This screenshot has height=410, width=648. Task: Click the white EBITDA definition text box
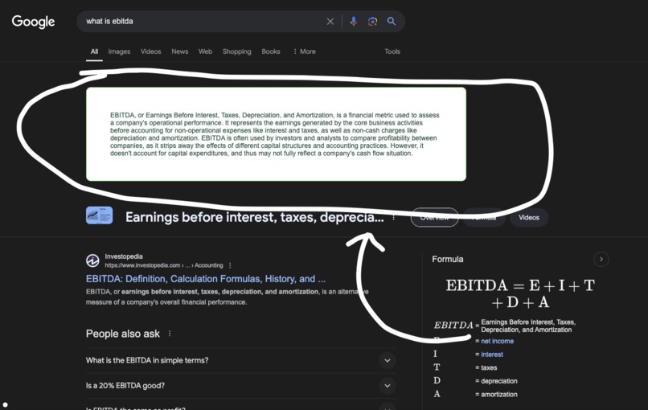point(276,134)
